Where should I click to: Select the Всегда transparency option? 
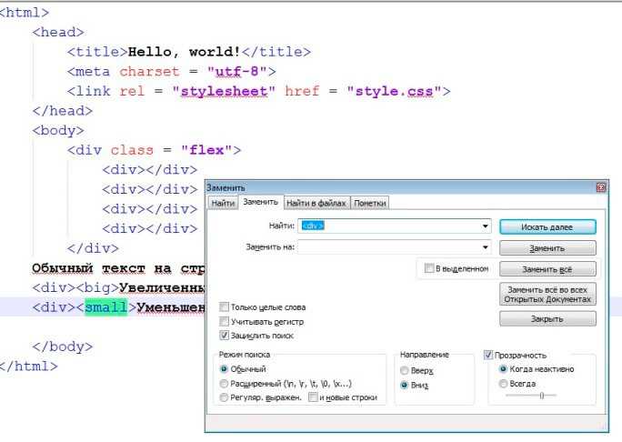click(503, 383)
